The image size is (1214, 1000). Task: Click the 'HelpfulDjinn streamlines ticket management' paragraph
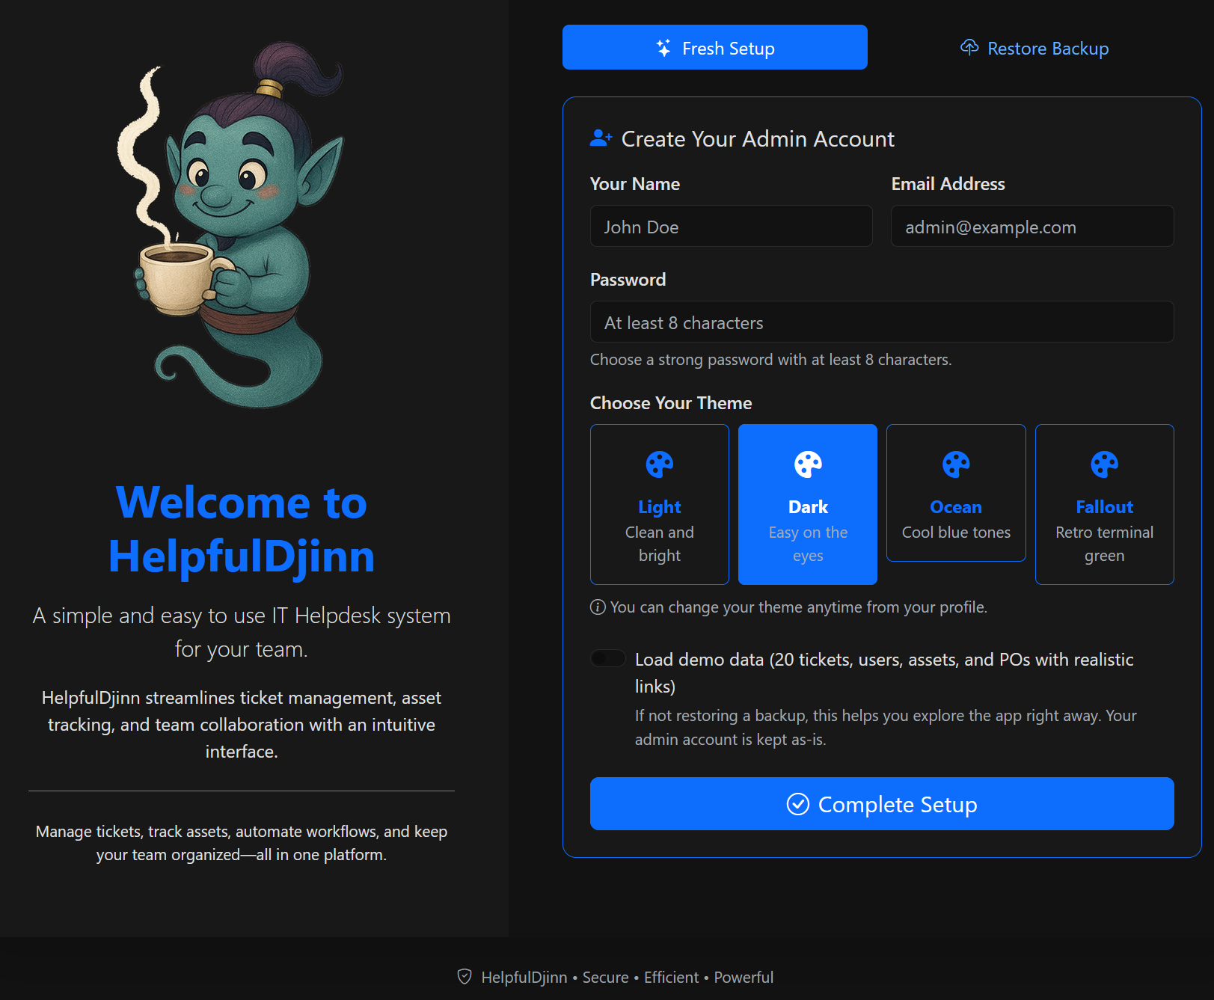[x=242, y=724]
